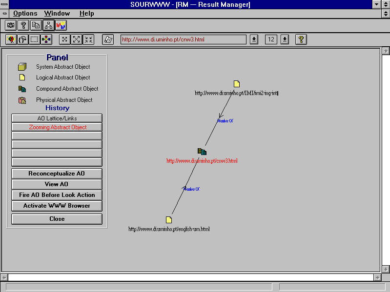Click the Fire AO Before Look Action button
Screen dimensions: 390x292
point(57,195)
